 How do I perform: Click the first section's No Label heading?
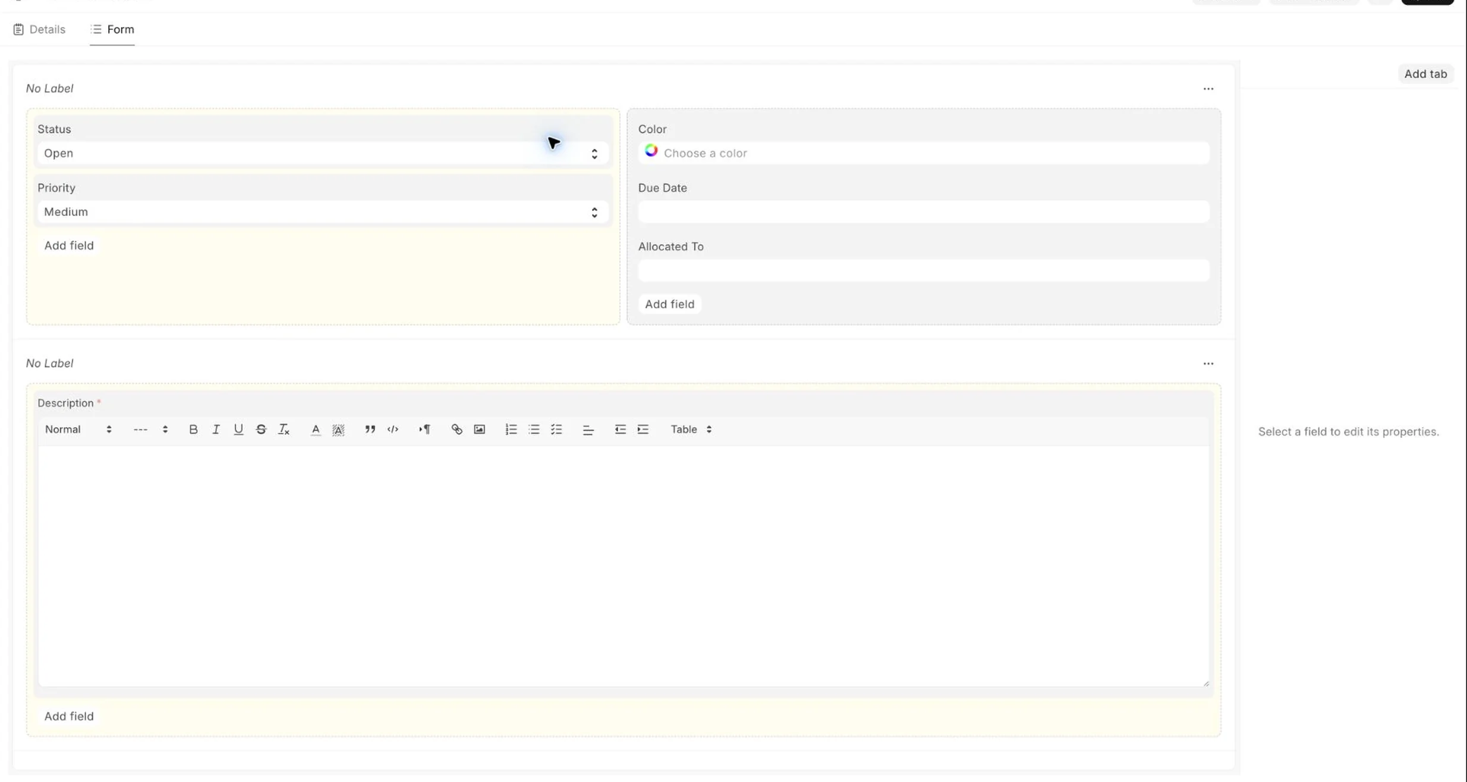49,89
